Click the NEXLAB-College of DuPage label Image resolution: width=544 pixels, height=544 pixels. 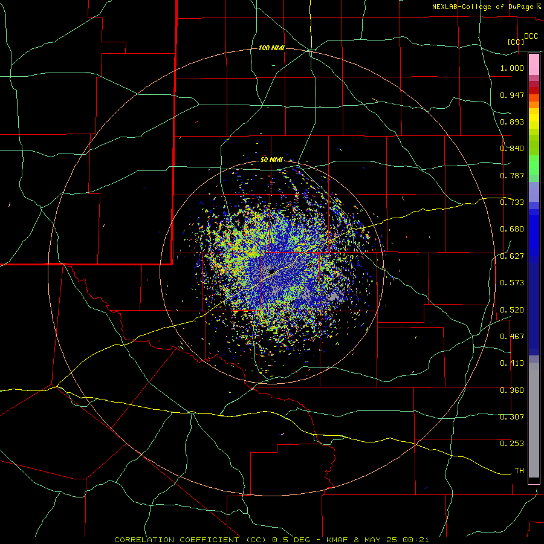point(483,7)
